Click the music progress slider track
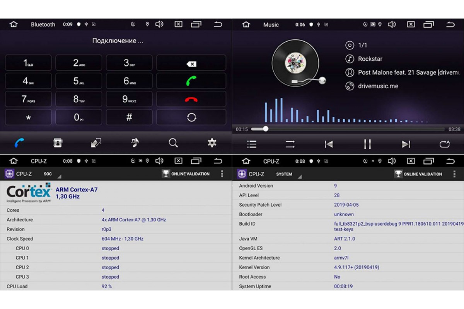This screenshot has width=464, height=309. [x=348, y=129]
